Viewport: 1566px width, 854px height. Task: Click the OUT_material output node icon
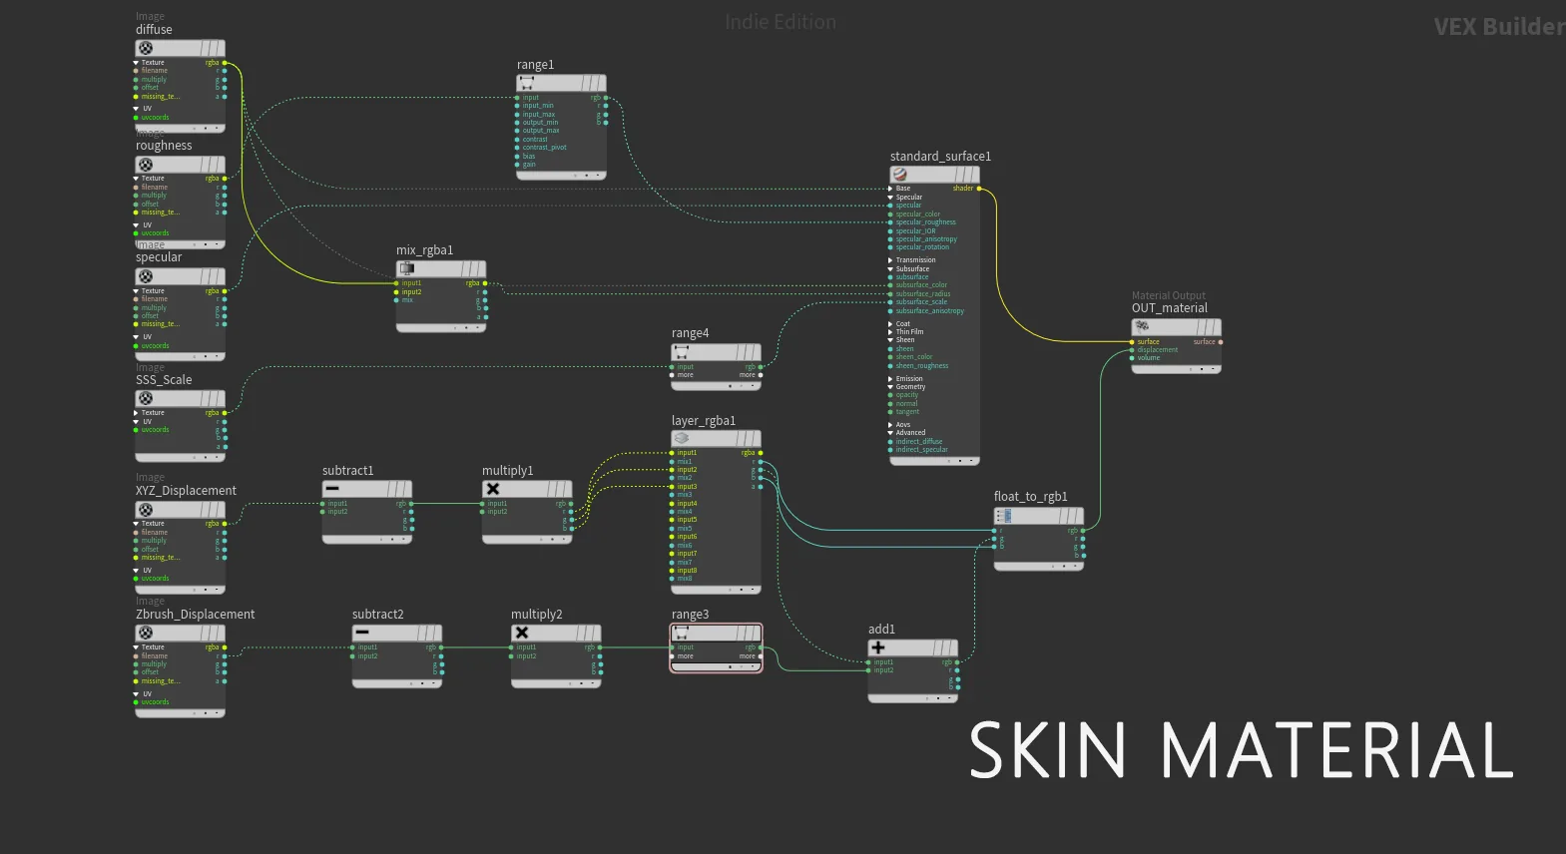1142,326
